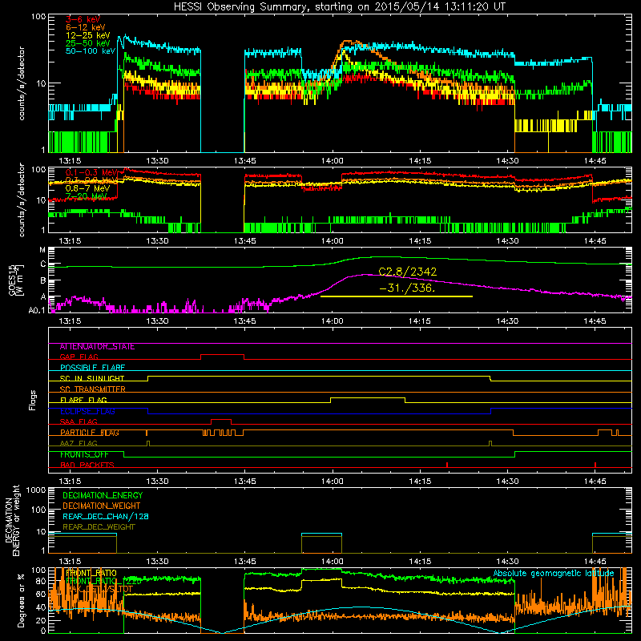Select the DECIMATION_WEIGHT legend label

pos(102,506)
